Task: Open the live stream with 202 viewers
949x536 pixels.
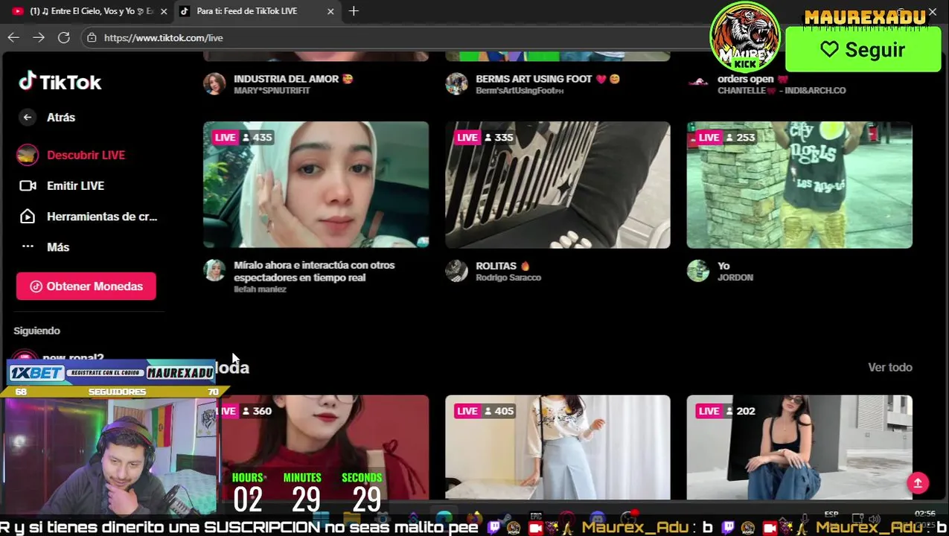Action: pos(799,447)
